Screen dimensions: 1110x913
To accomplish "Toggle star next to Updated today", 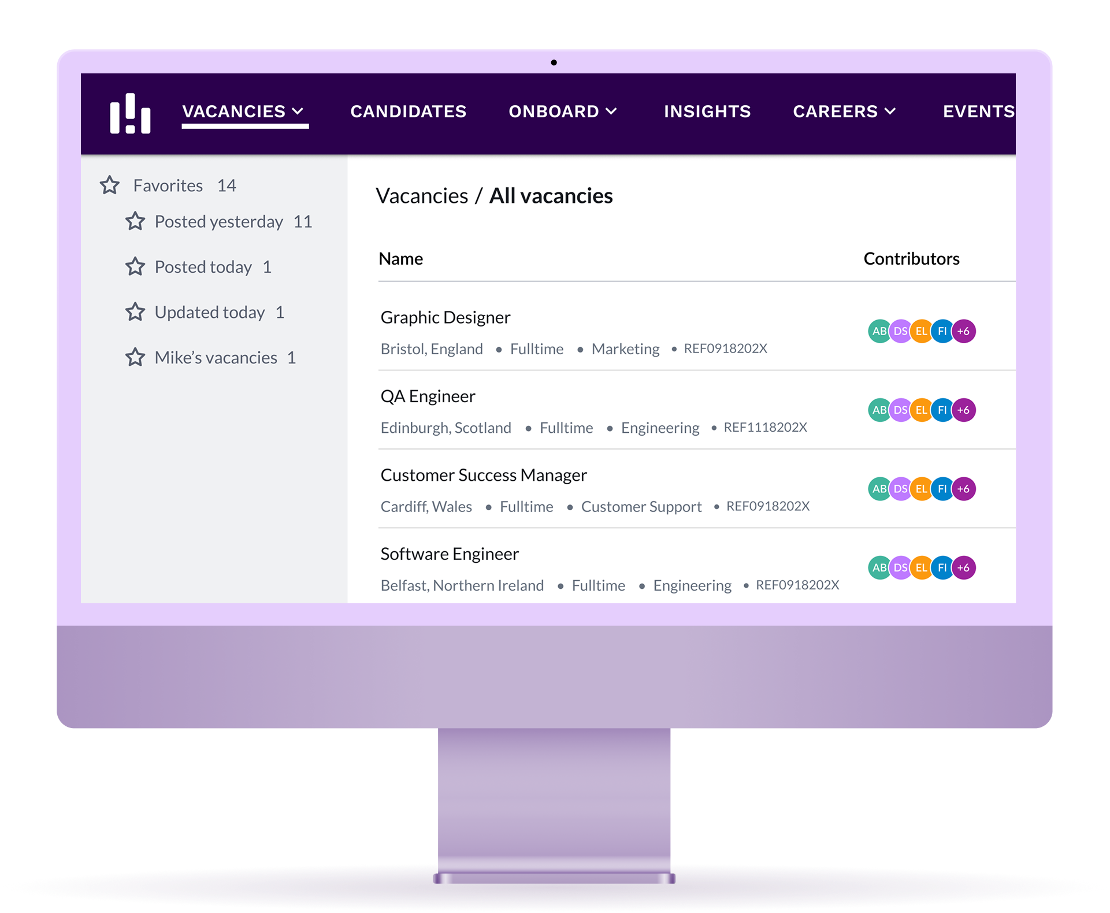I will [135, 312].
